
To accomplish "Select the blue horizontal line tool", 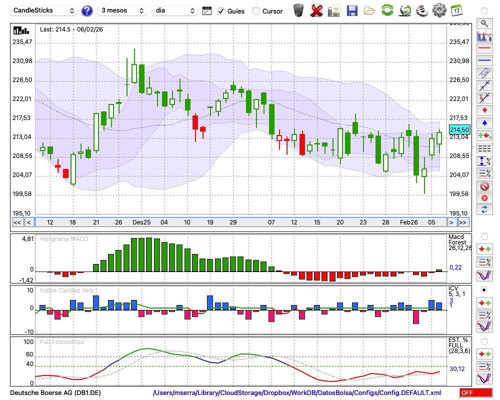I will (484, 60).
